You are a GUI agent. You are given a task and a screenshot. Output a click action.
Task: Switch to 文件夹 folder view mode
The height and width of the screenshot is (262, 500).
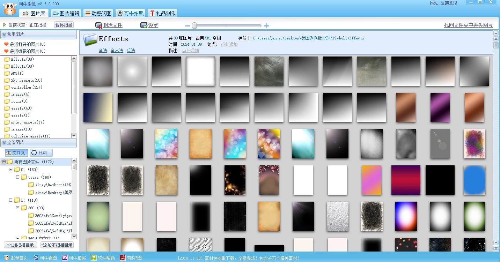16,153
